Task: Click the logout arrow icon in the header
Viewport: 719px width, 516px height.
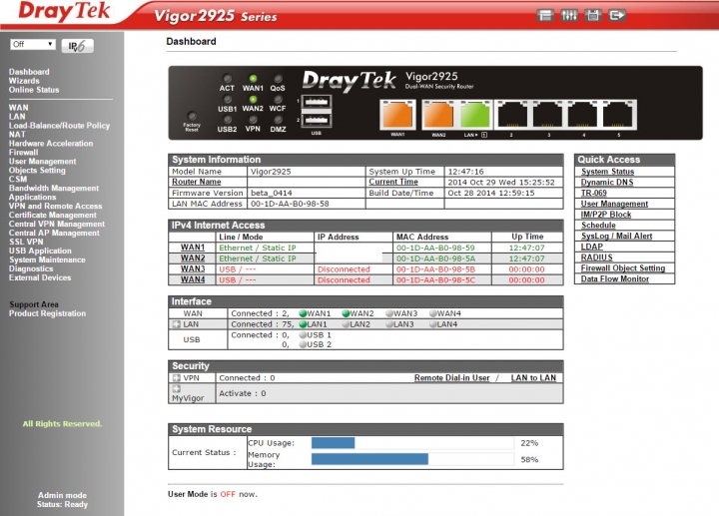Action: [617, 16]
